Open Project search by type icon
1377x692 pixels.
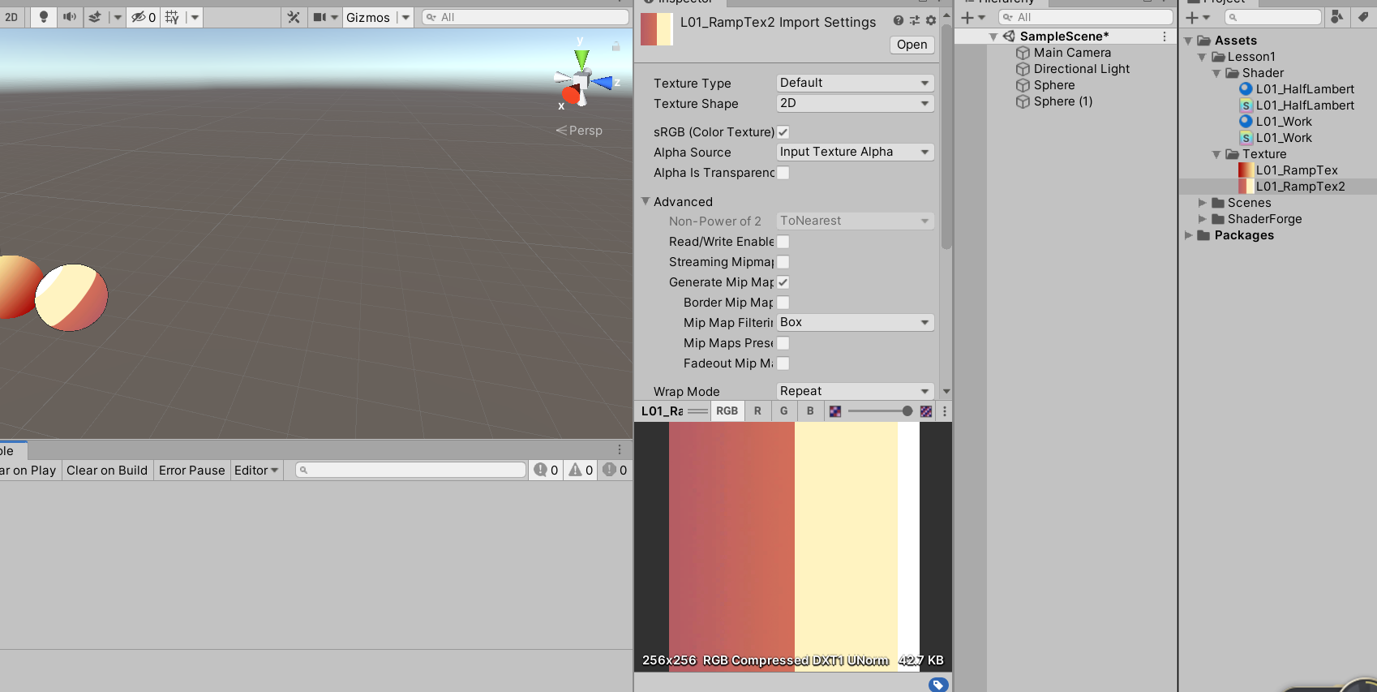[1336, 17]
